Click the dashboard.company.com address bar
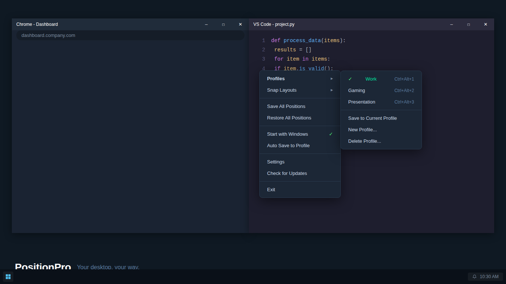Viewport: 506px width, 284px height. (x=130, y=35)
